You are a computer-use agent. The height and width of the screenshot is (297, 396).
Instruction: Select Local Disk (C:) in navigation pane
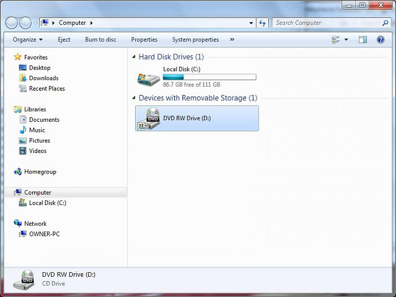[48, 203]
